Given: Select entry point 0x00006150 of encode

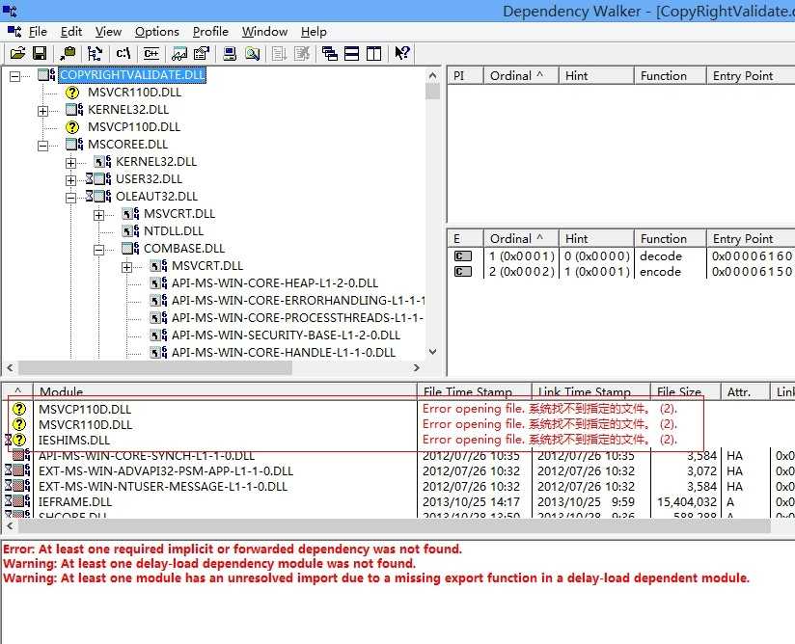Looking at the screenshot, I should (x=752, y=272).
